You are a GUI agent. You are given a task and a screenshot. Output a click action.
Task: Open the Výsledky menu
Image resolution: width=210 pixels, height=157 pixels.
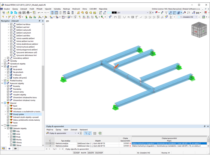pyautogui.click(x=57, y=9)
